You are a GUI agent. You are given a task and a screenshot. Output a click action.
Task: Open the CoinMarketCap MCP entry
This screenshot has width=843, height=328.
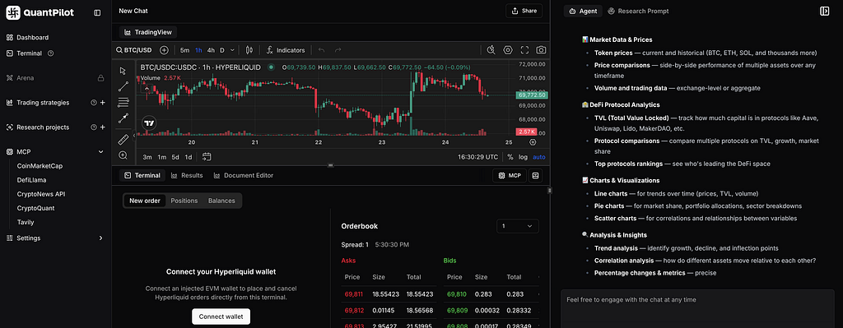(x=40, y=166)
